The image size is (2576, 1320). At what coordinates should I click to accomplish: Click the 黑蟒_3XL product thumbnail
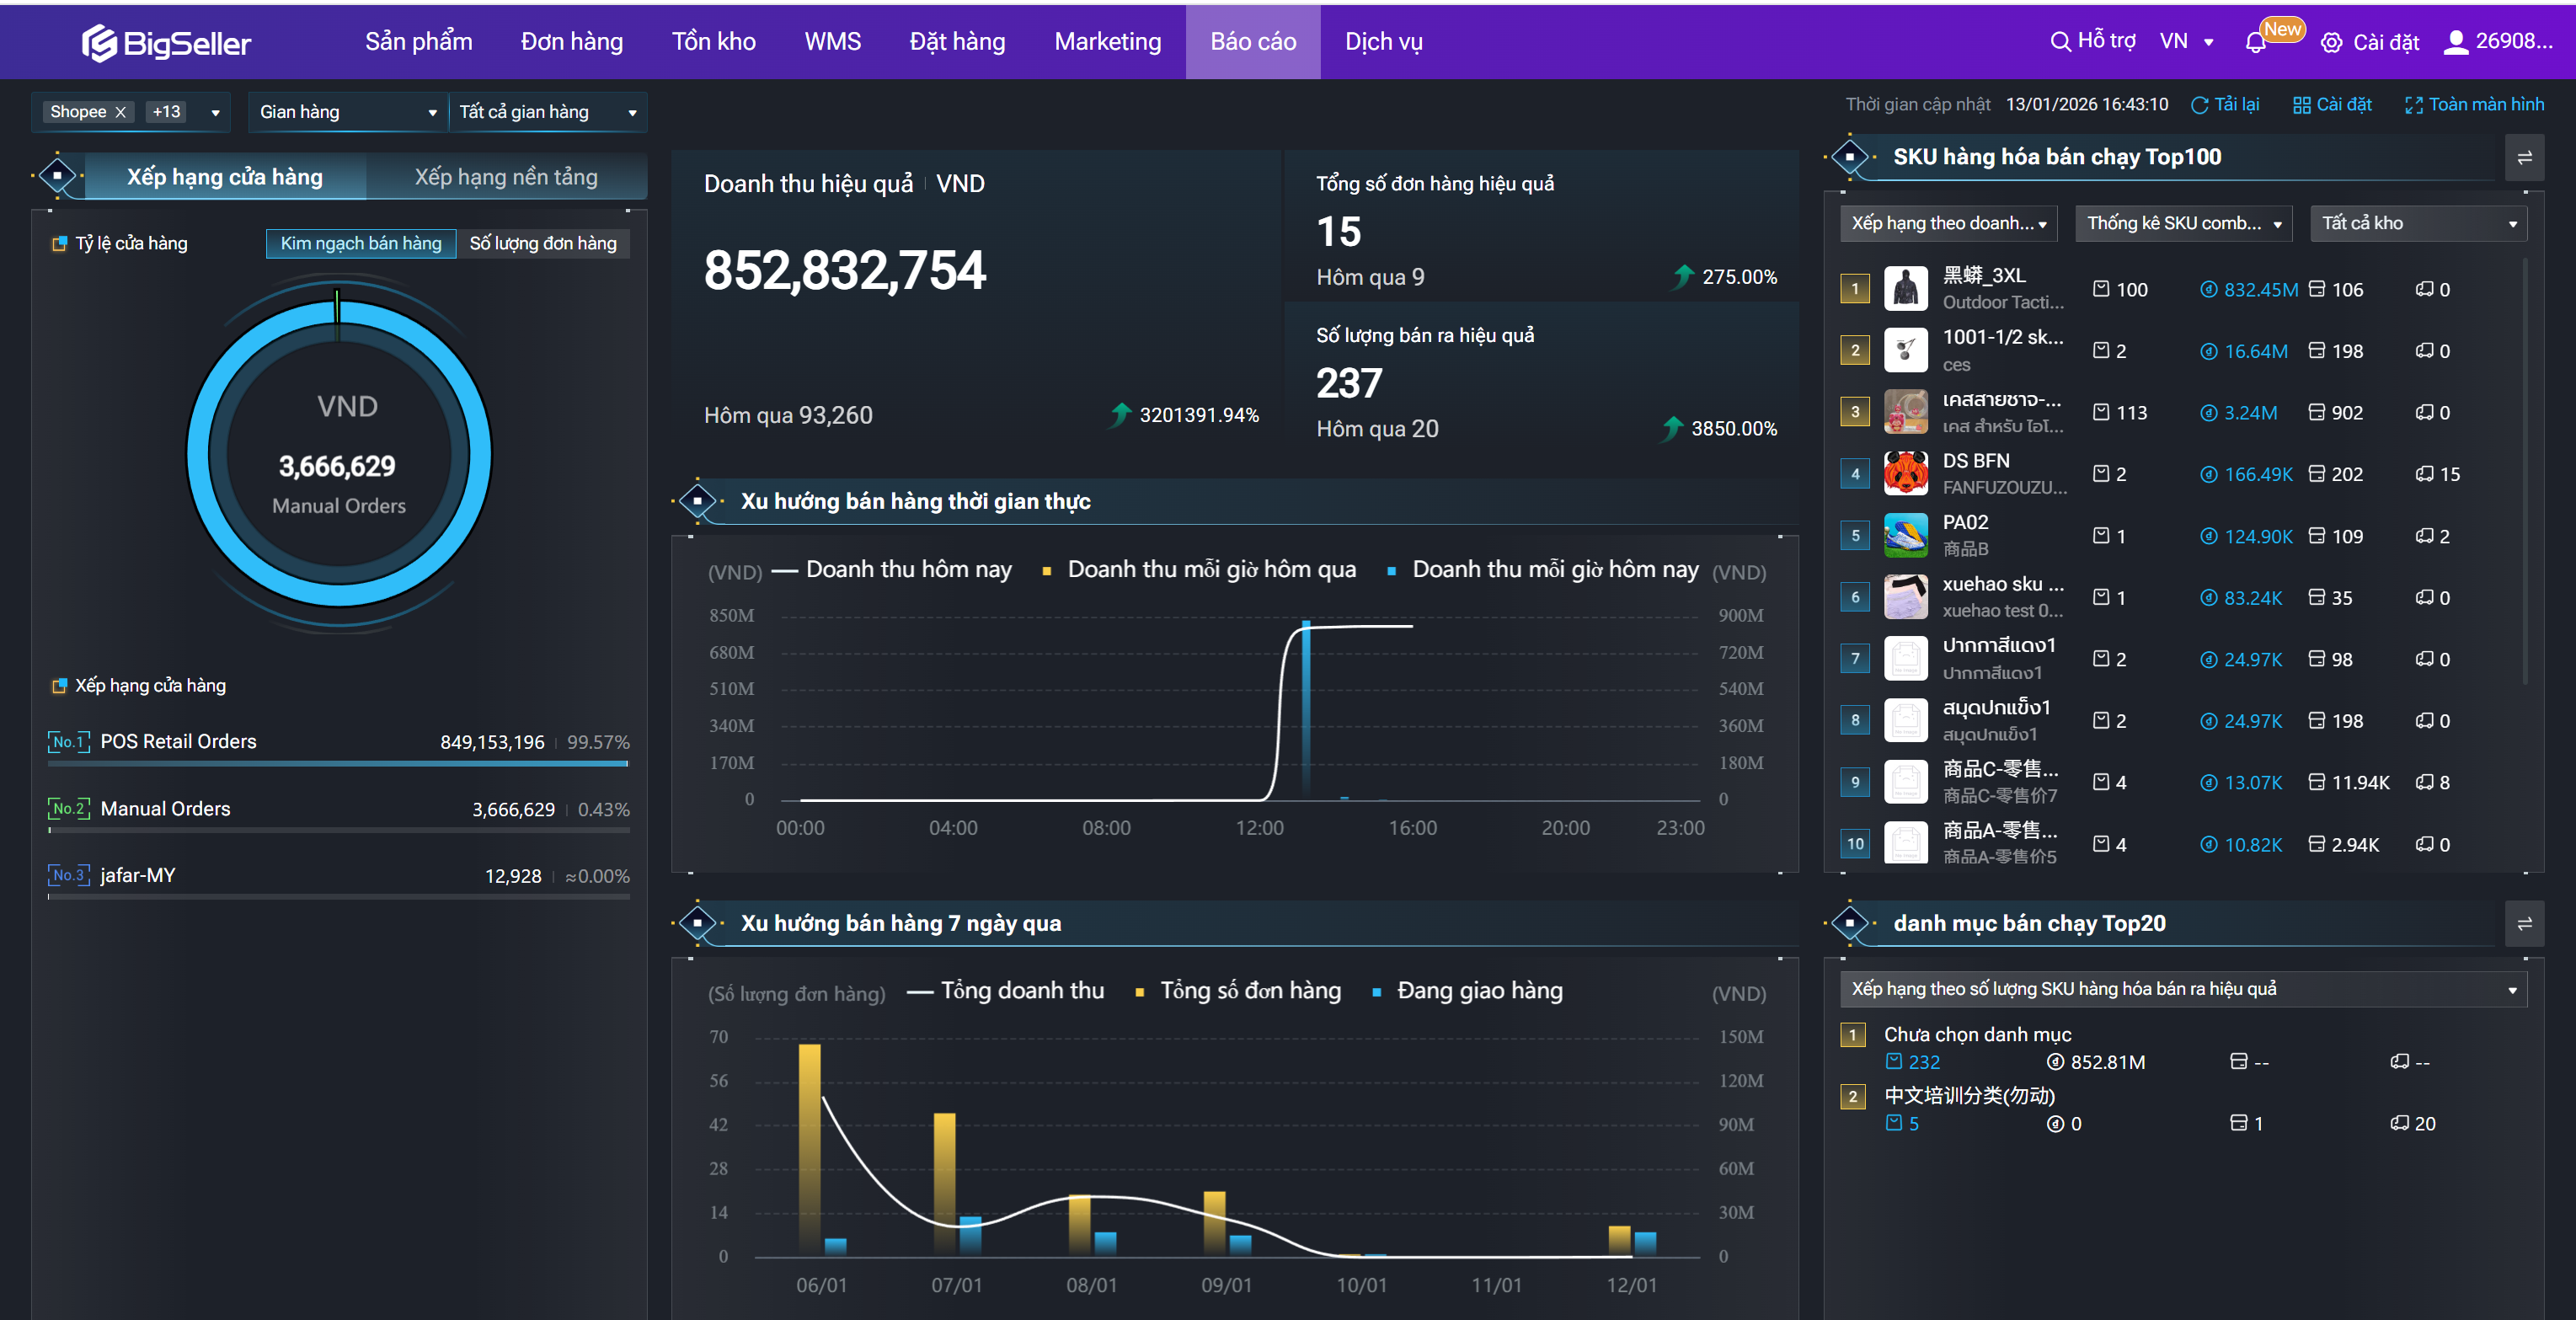point(1905,289)
